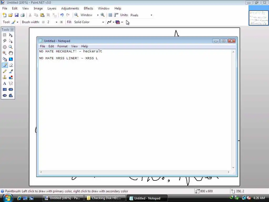The height and width of the screenshot is (202, 269).
Task: Toggle the pixel grid icon
Action: (x=110, y=15)
